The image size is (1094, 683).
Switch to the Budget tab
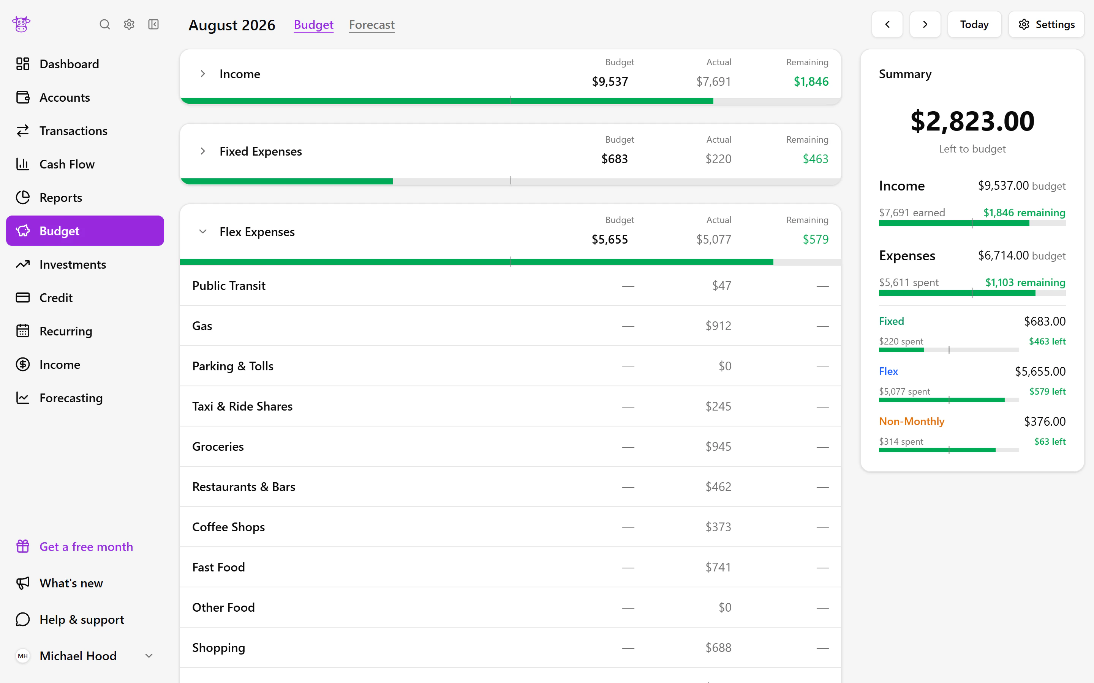point(314,24)
